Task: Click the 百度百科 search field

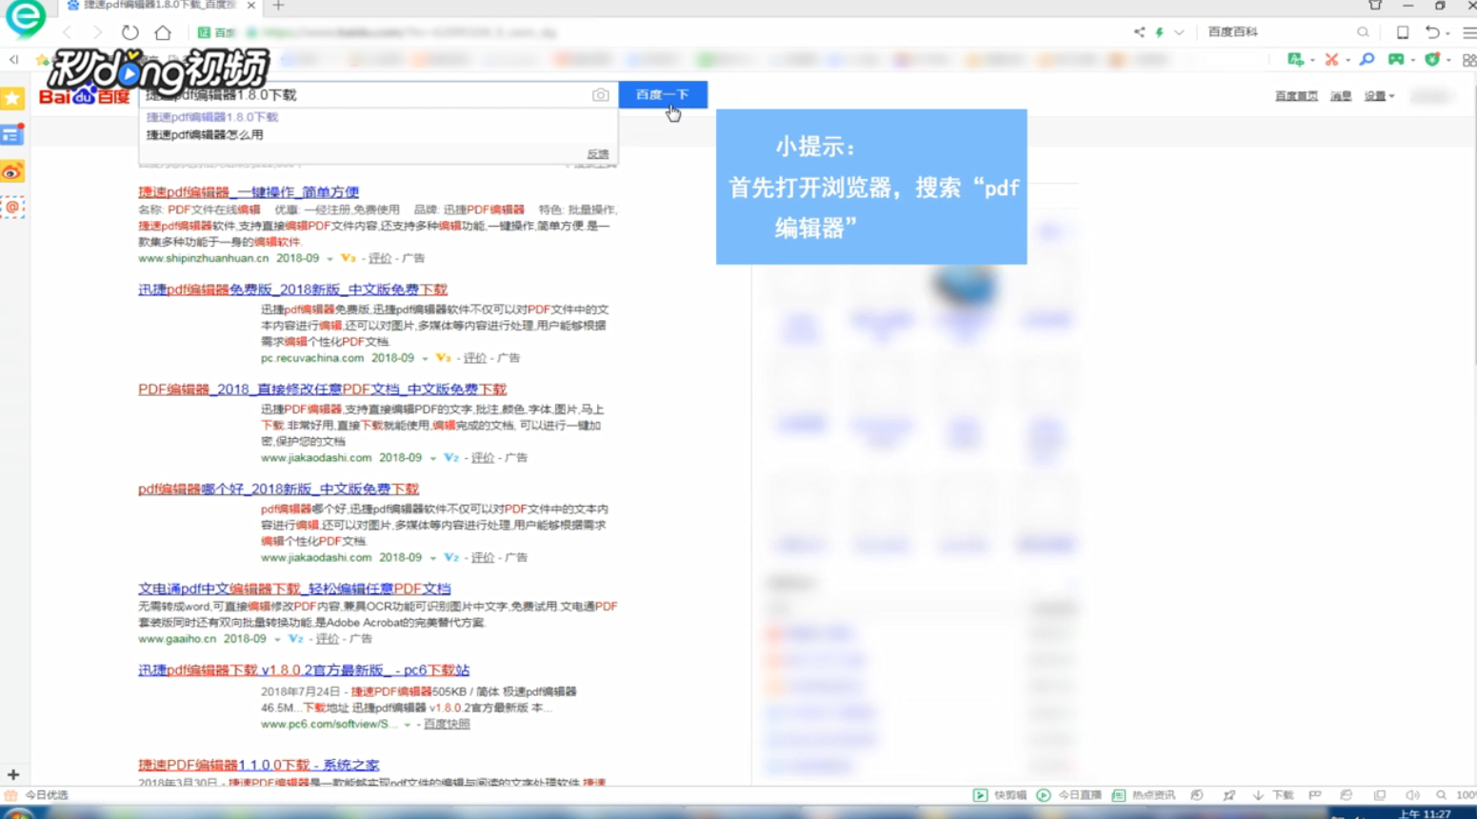Action: coord(1276,31)
